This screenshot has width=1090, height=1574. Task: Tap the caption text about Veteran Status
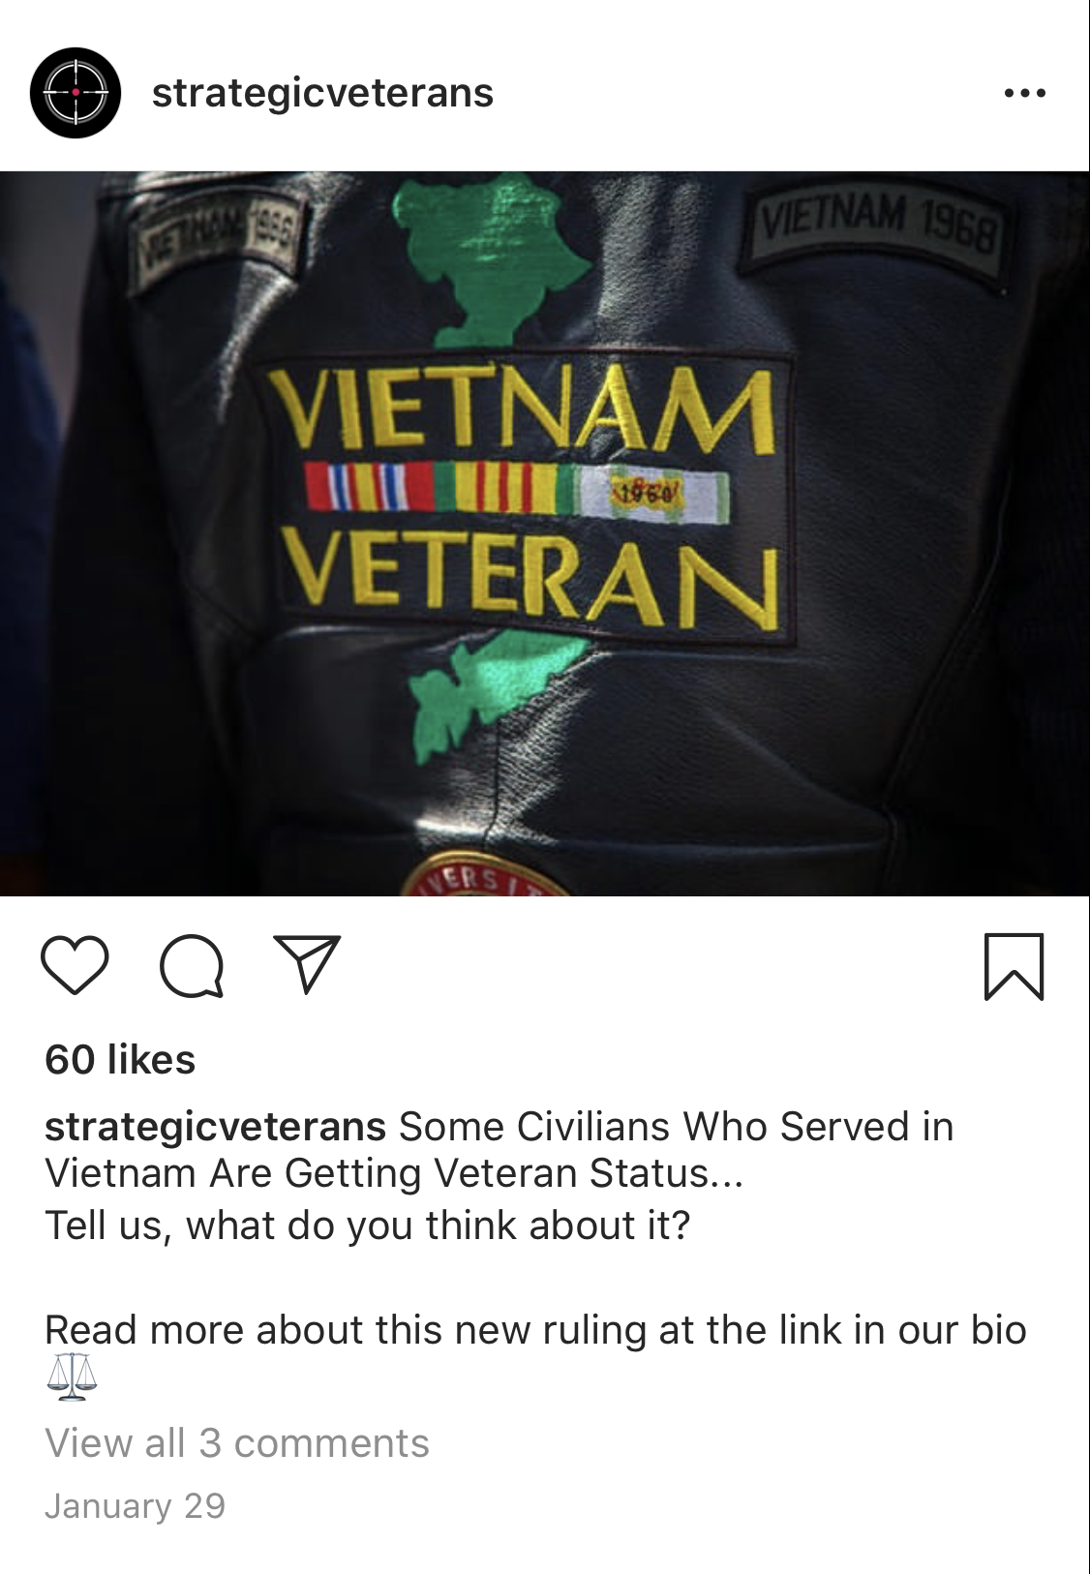(x=499, y=1150)
